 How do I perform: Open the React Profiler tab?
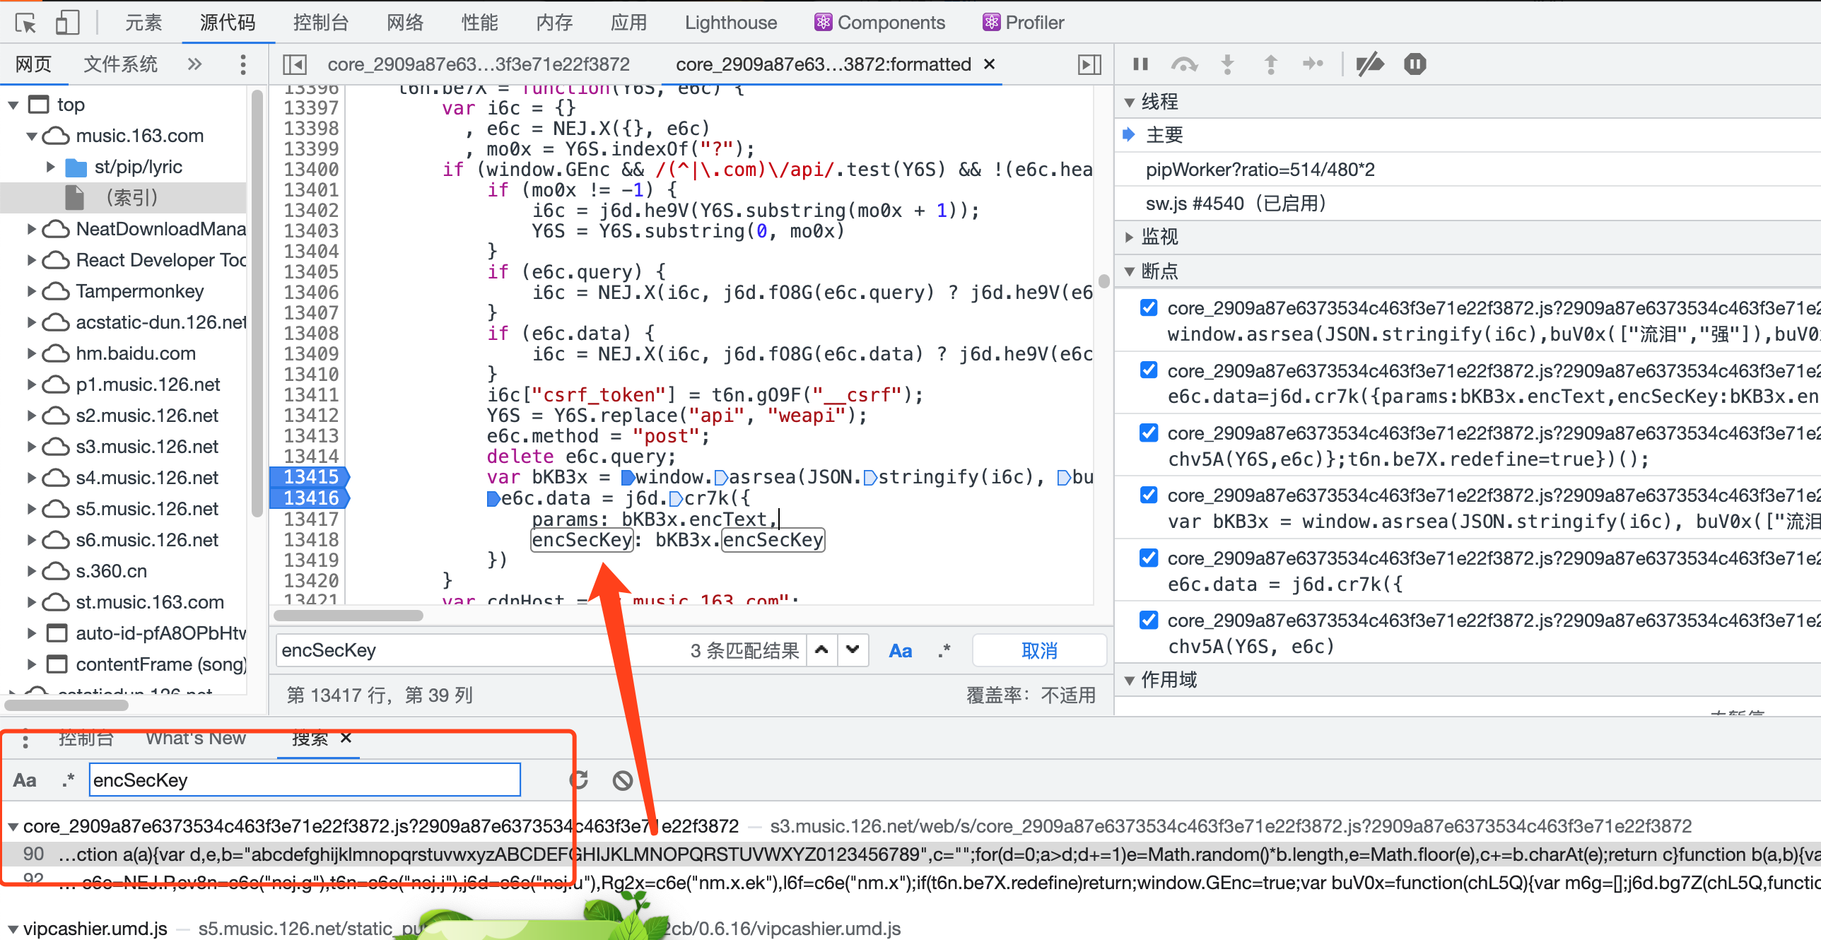point(1022,23)
